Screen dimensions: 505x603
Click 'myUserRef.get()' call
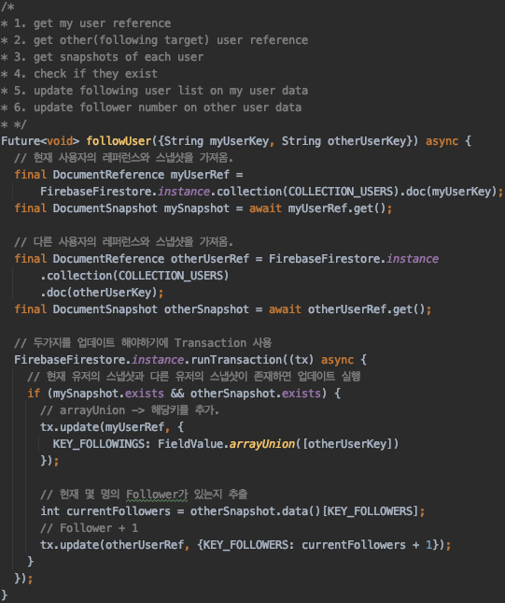(337, 208)
